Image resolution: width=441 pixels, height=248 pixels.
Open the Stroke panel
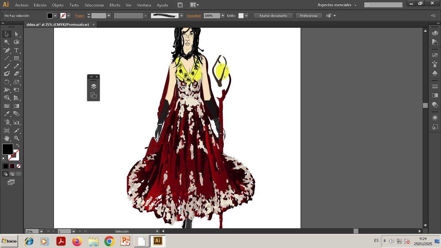click(x=435, y=86)
